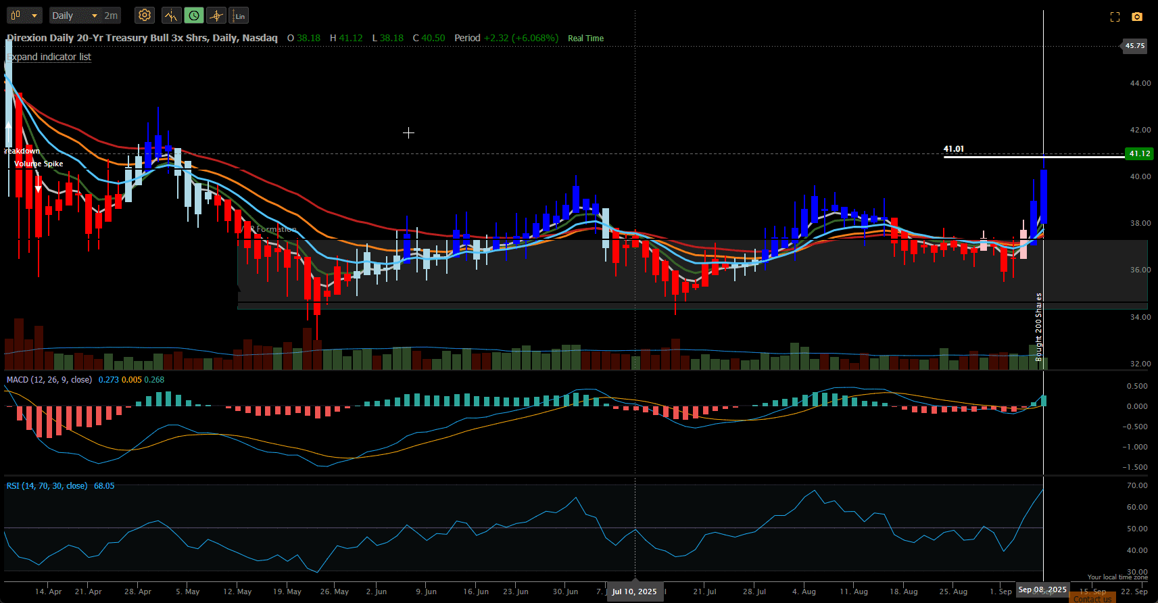Click the RSI (14, 70, 30, close) label
1158x603 pixels.
coord(47,486)
